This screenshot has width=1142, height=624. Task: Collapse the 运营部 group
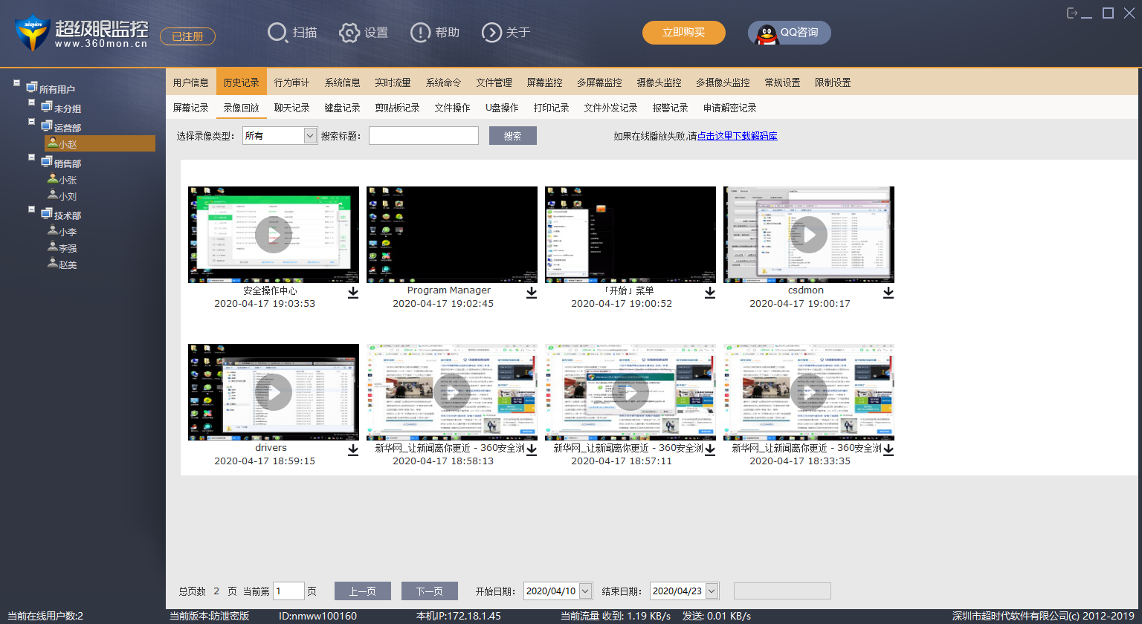32,121
